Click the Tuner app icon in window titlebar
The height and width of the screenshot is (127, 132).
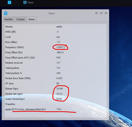click(6, 13)
